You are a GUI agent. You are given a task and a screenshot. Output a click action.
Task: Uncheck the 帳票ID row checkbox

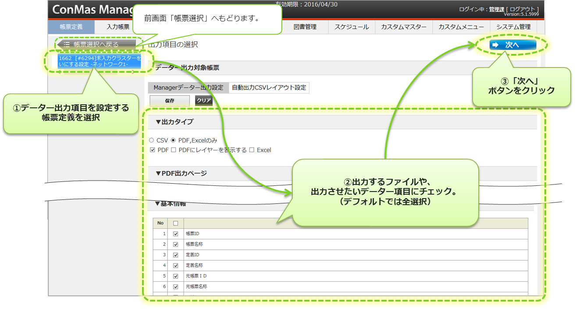pos(176,234)
